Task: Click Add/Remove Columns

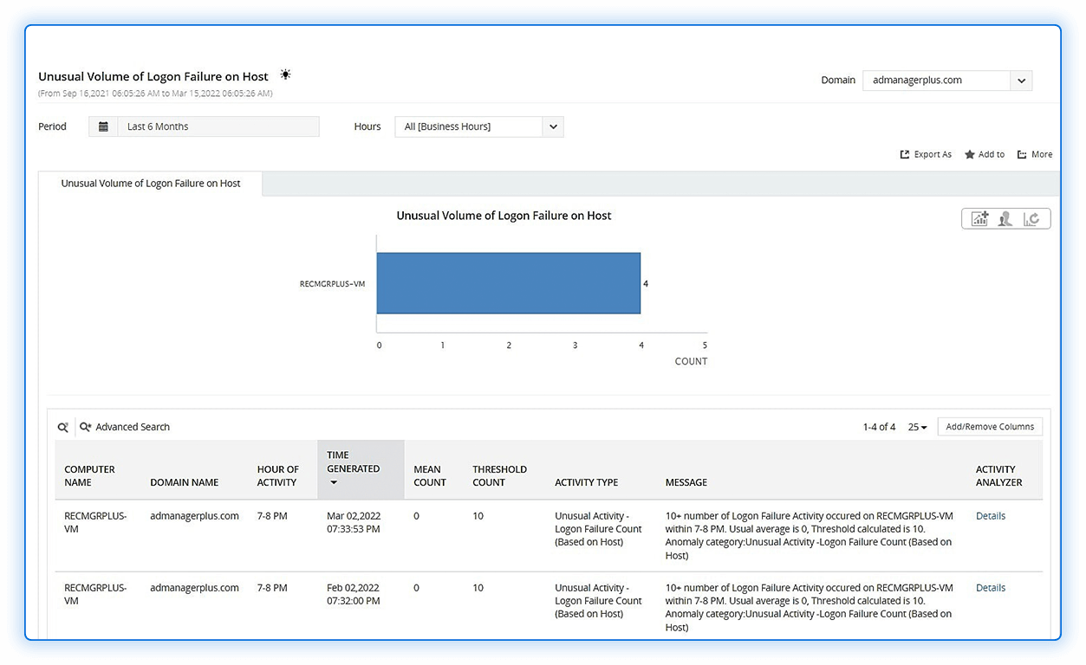Action: point(989,427)
